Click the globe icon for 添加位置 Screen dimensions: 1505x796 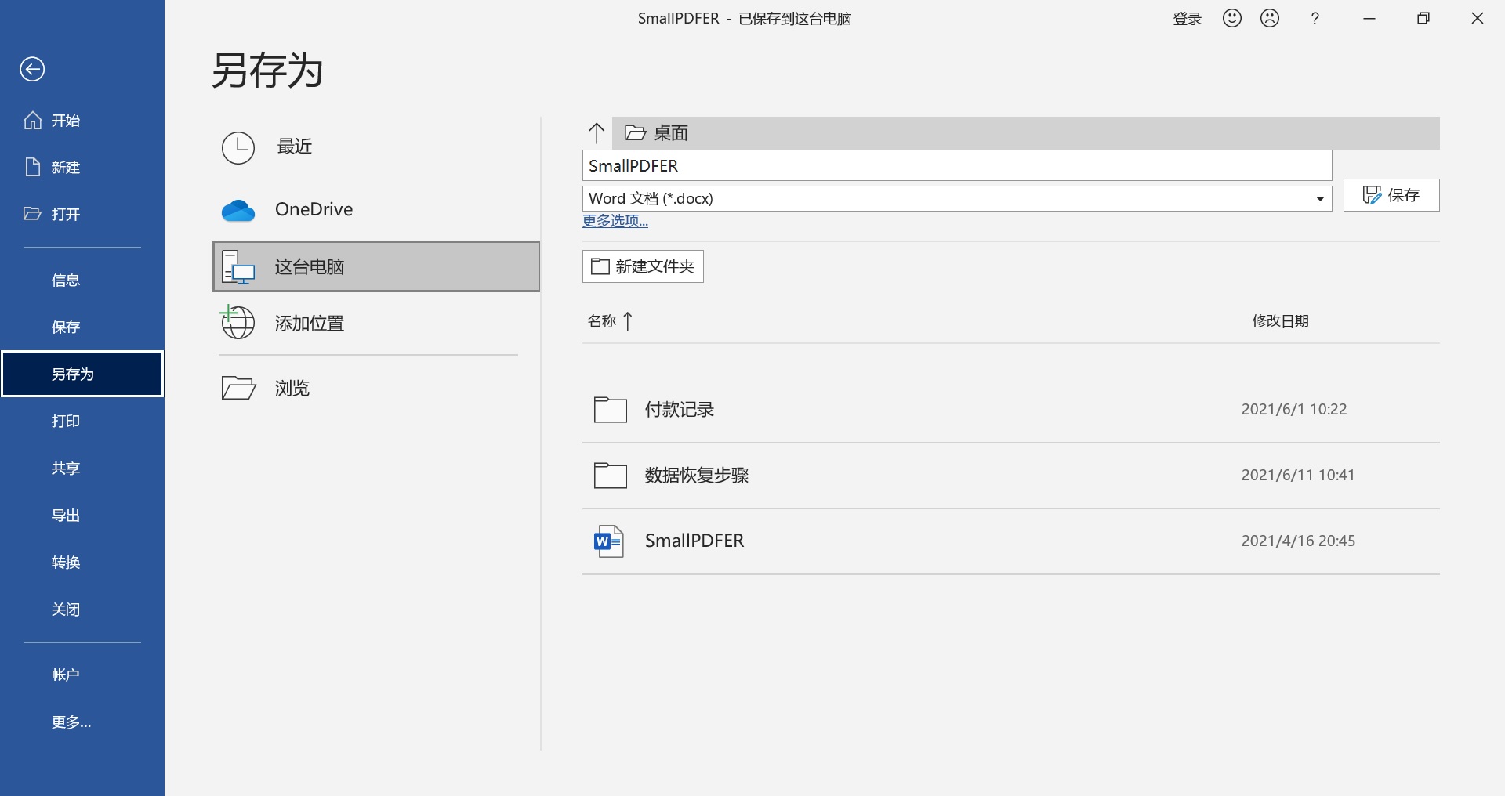pos(238,322)
